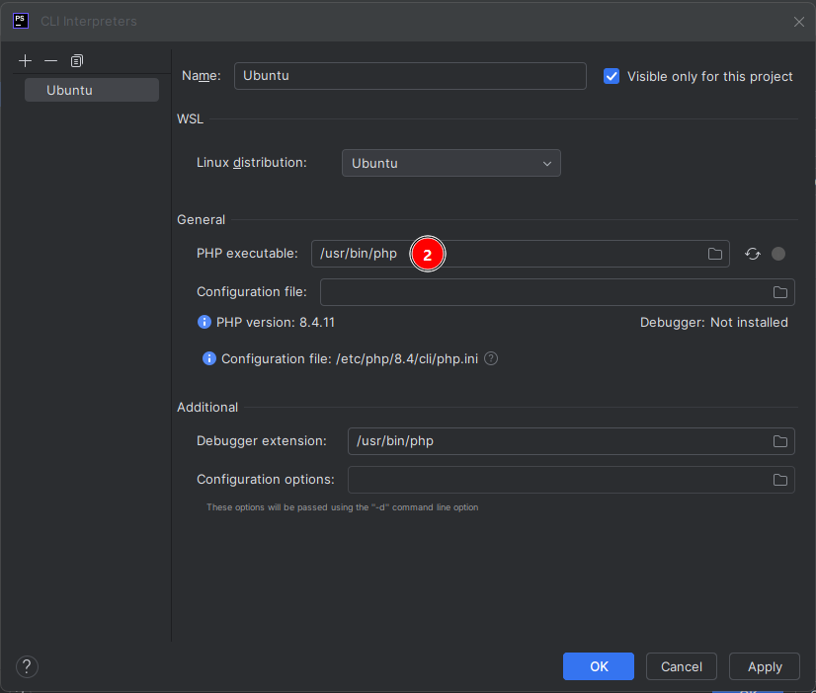Click the Remove interpreter minus icon
The width and height of the screenshot is (816, 693).
coord(51,61)
